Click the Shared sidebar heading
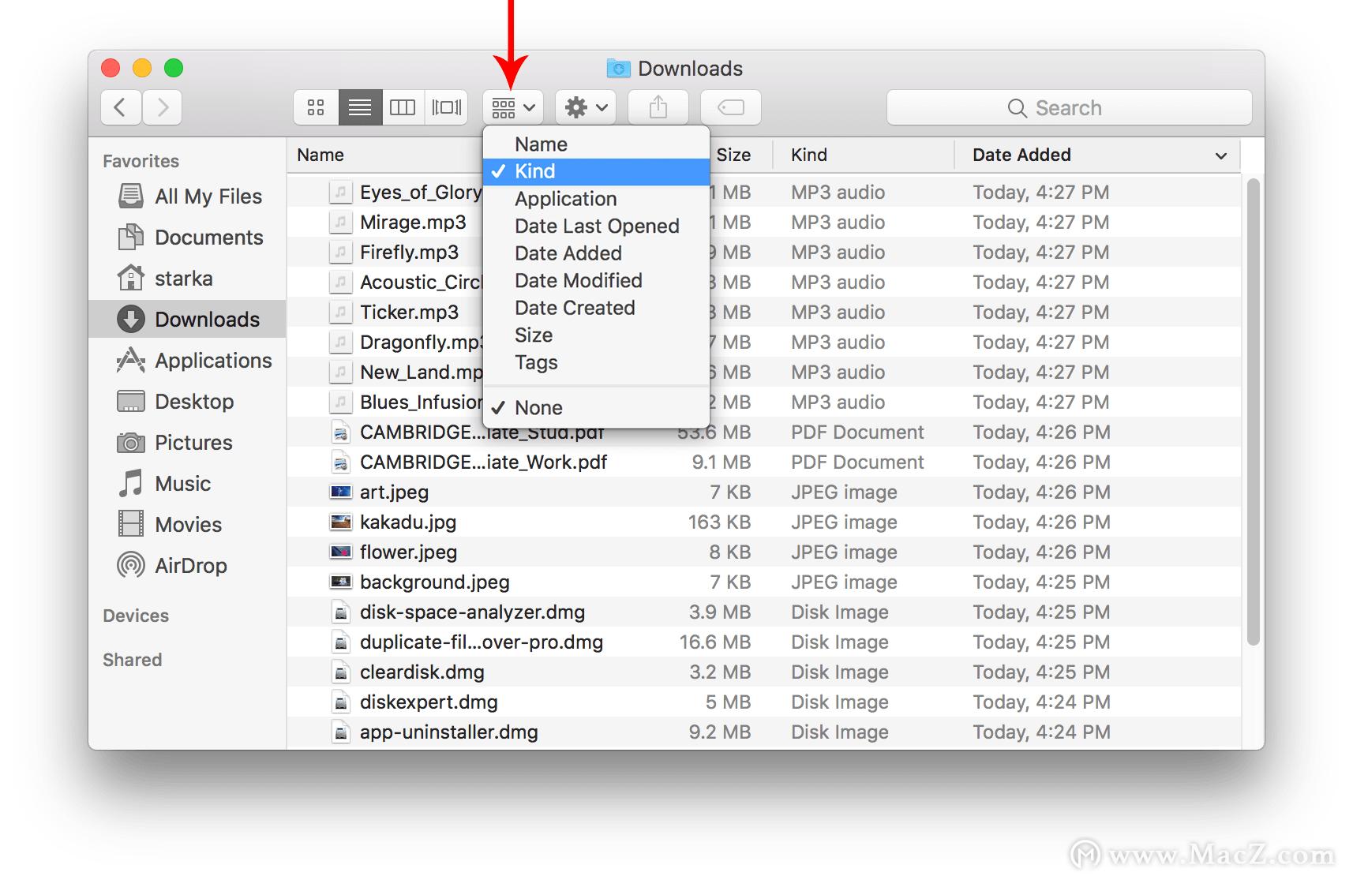The image size is (1353, 876). coord(133,660)
